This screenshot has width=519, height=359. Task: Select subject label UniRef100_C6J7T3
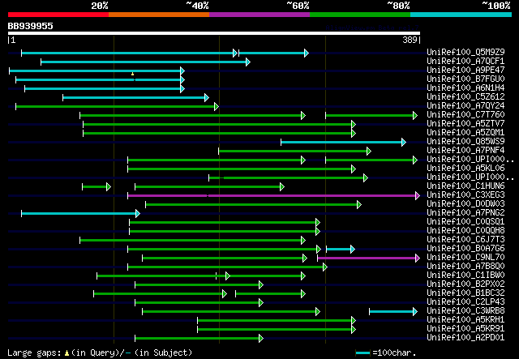click(x=465, y=240)
